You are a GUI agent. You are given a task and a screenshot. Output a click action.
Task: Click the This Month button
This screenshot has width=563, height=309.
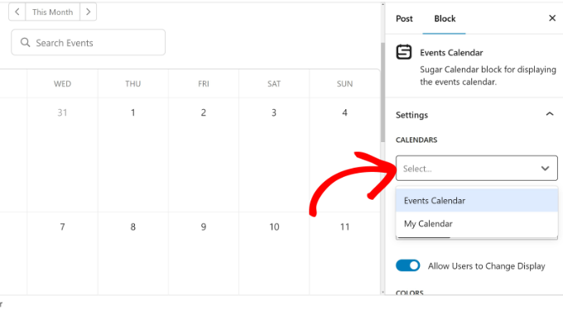[x=52, y=12]
